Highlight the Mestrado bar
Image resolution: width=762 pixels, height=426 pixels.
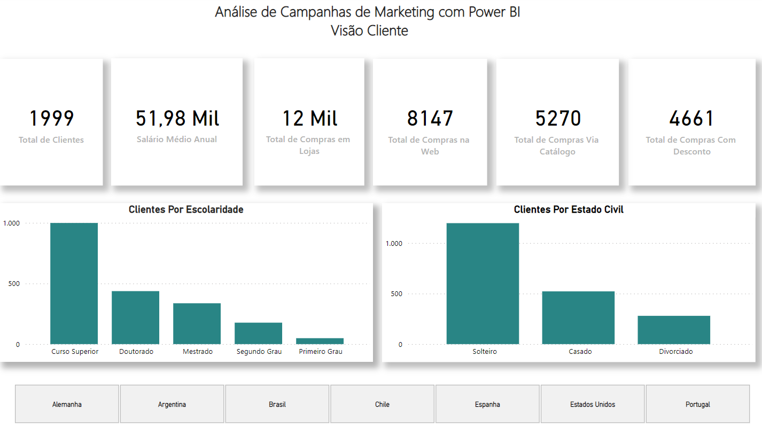point(197,324)
